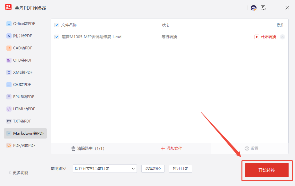Switch to CAJ转PDF mode
This screenshot has height=186, width=295.
click(x=25, y=85)
